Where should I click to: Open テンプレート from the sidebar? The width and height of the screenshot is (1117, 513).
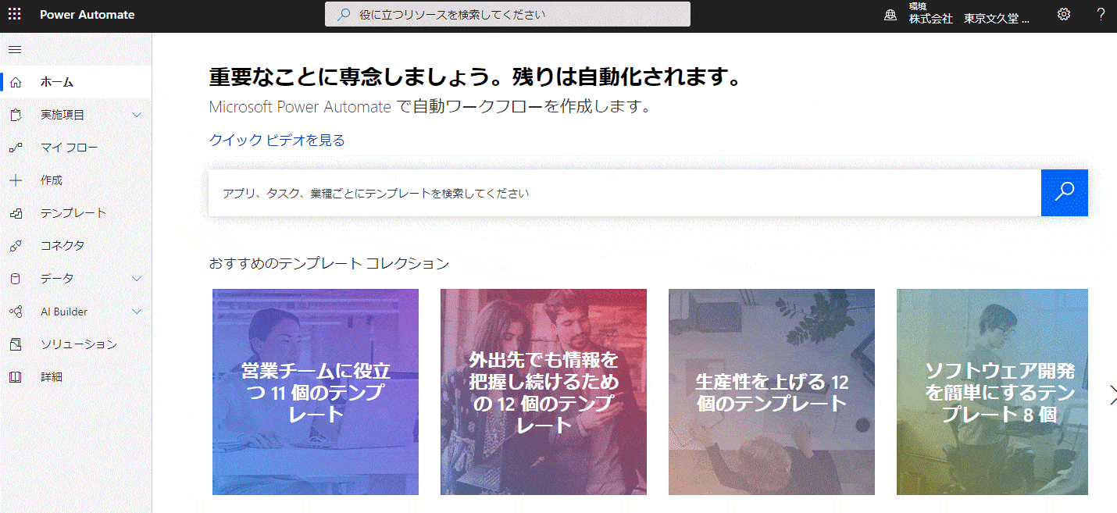point(73,213)
